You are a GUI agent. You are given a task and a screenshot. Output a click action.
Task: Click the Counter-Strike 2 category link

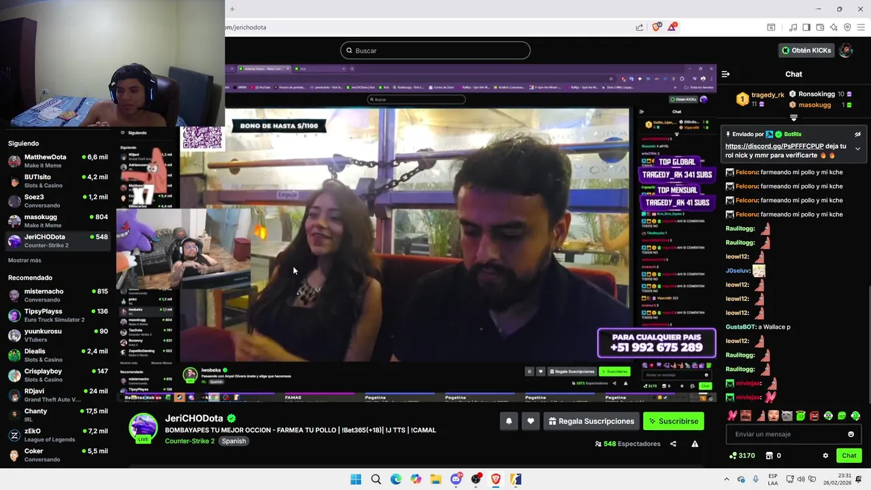[190, 441]
